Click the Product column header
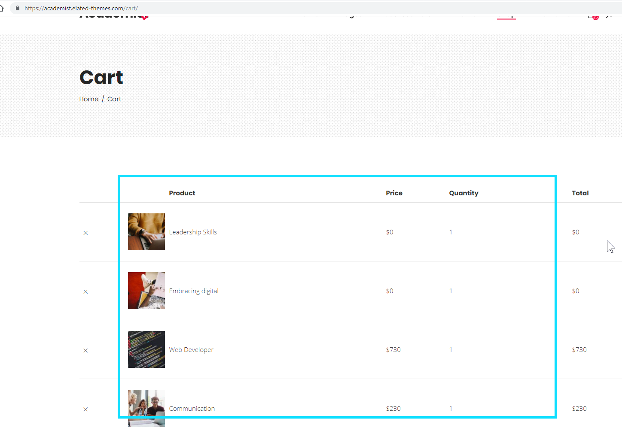Image resolution: width=622 pixels, height=428 pixels. tap(182, 193)
